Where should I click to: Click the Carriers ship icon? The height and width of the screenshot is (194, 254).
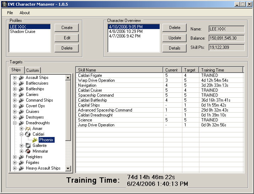coord(21,95)
